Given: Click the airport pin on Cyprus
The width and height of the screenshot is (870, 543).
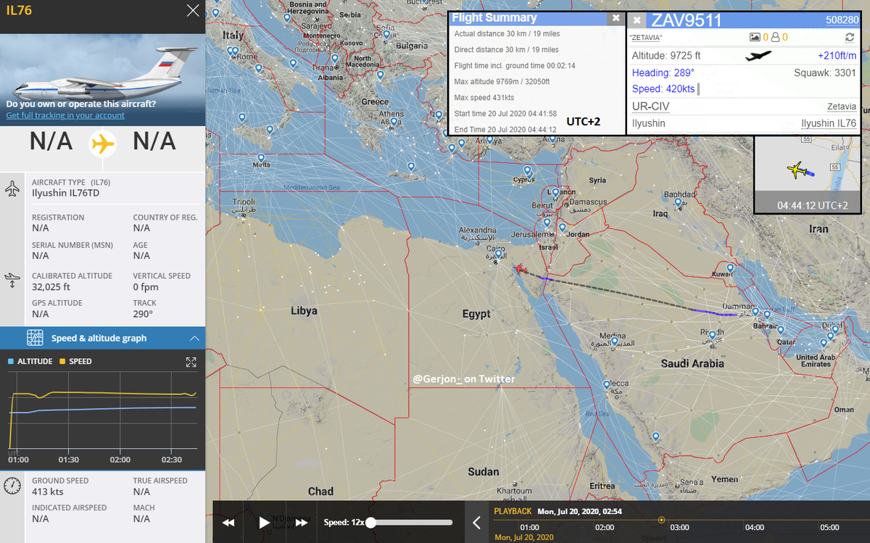Looking at the screenshot, I should (x=528, y=172).
